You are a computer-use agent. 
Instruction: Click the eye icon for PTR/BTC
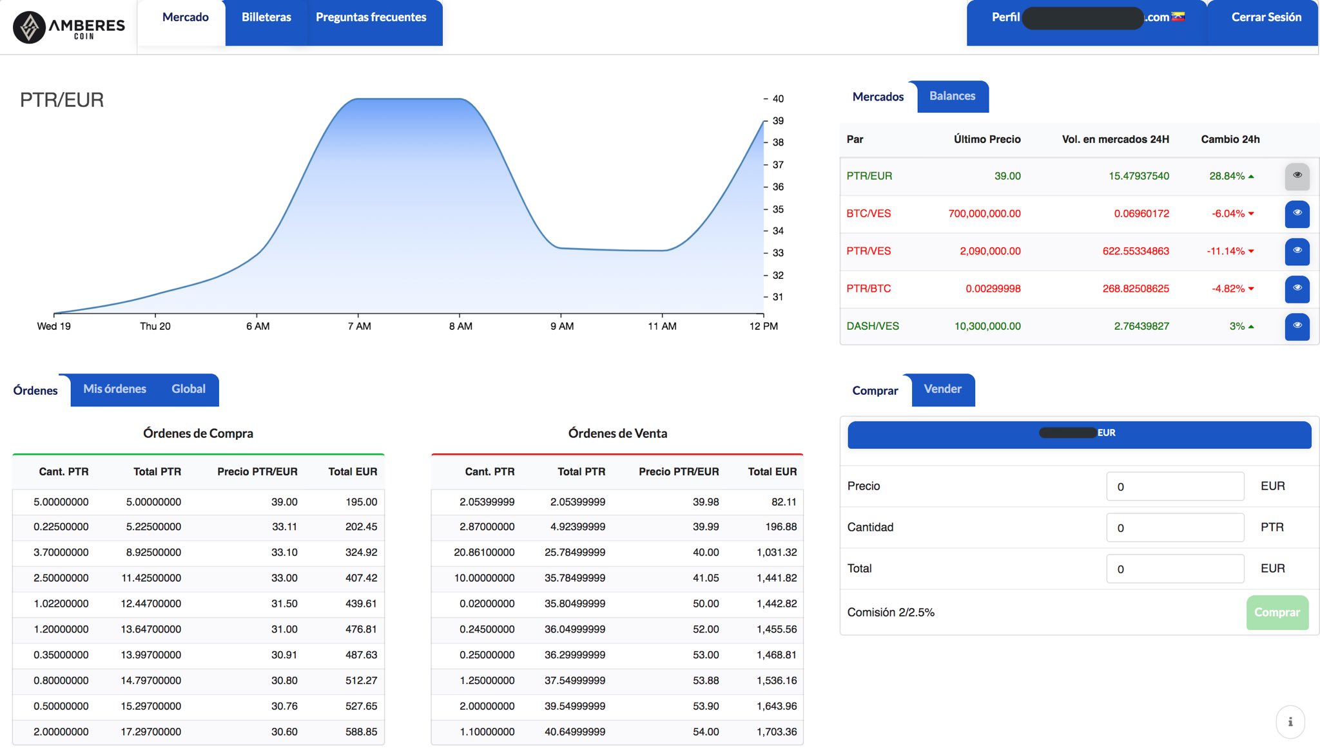click(x=1297, y=289)
